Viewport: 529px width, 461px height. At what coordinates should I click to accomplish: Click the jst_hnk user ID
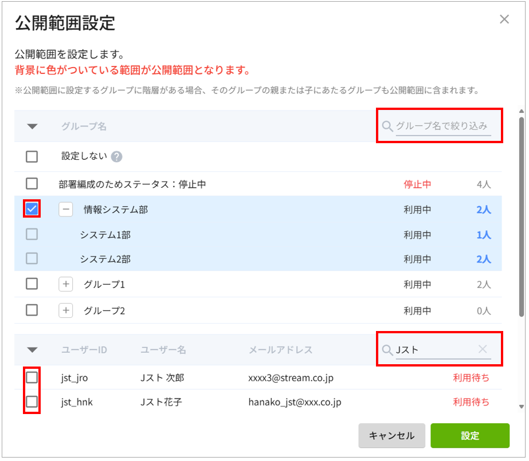click(77, 403)
